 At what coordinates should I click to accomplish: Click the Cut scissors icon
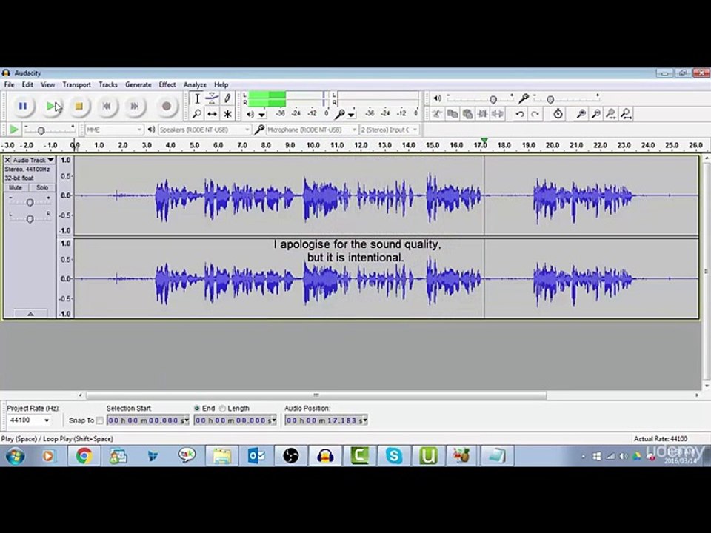(x=437, y=114)
